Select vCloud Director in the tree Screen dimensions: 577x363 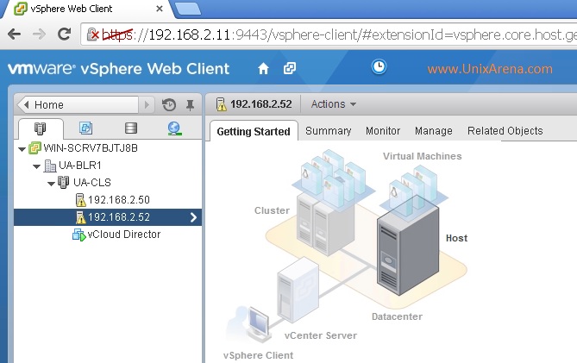[x=124, y=235]
